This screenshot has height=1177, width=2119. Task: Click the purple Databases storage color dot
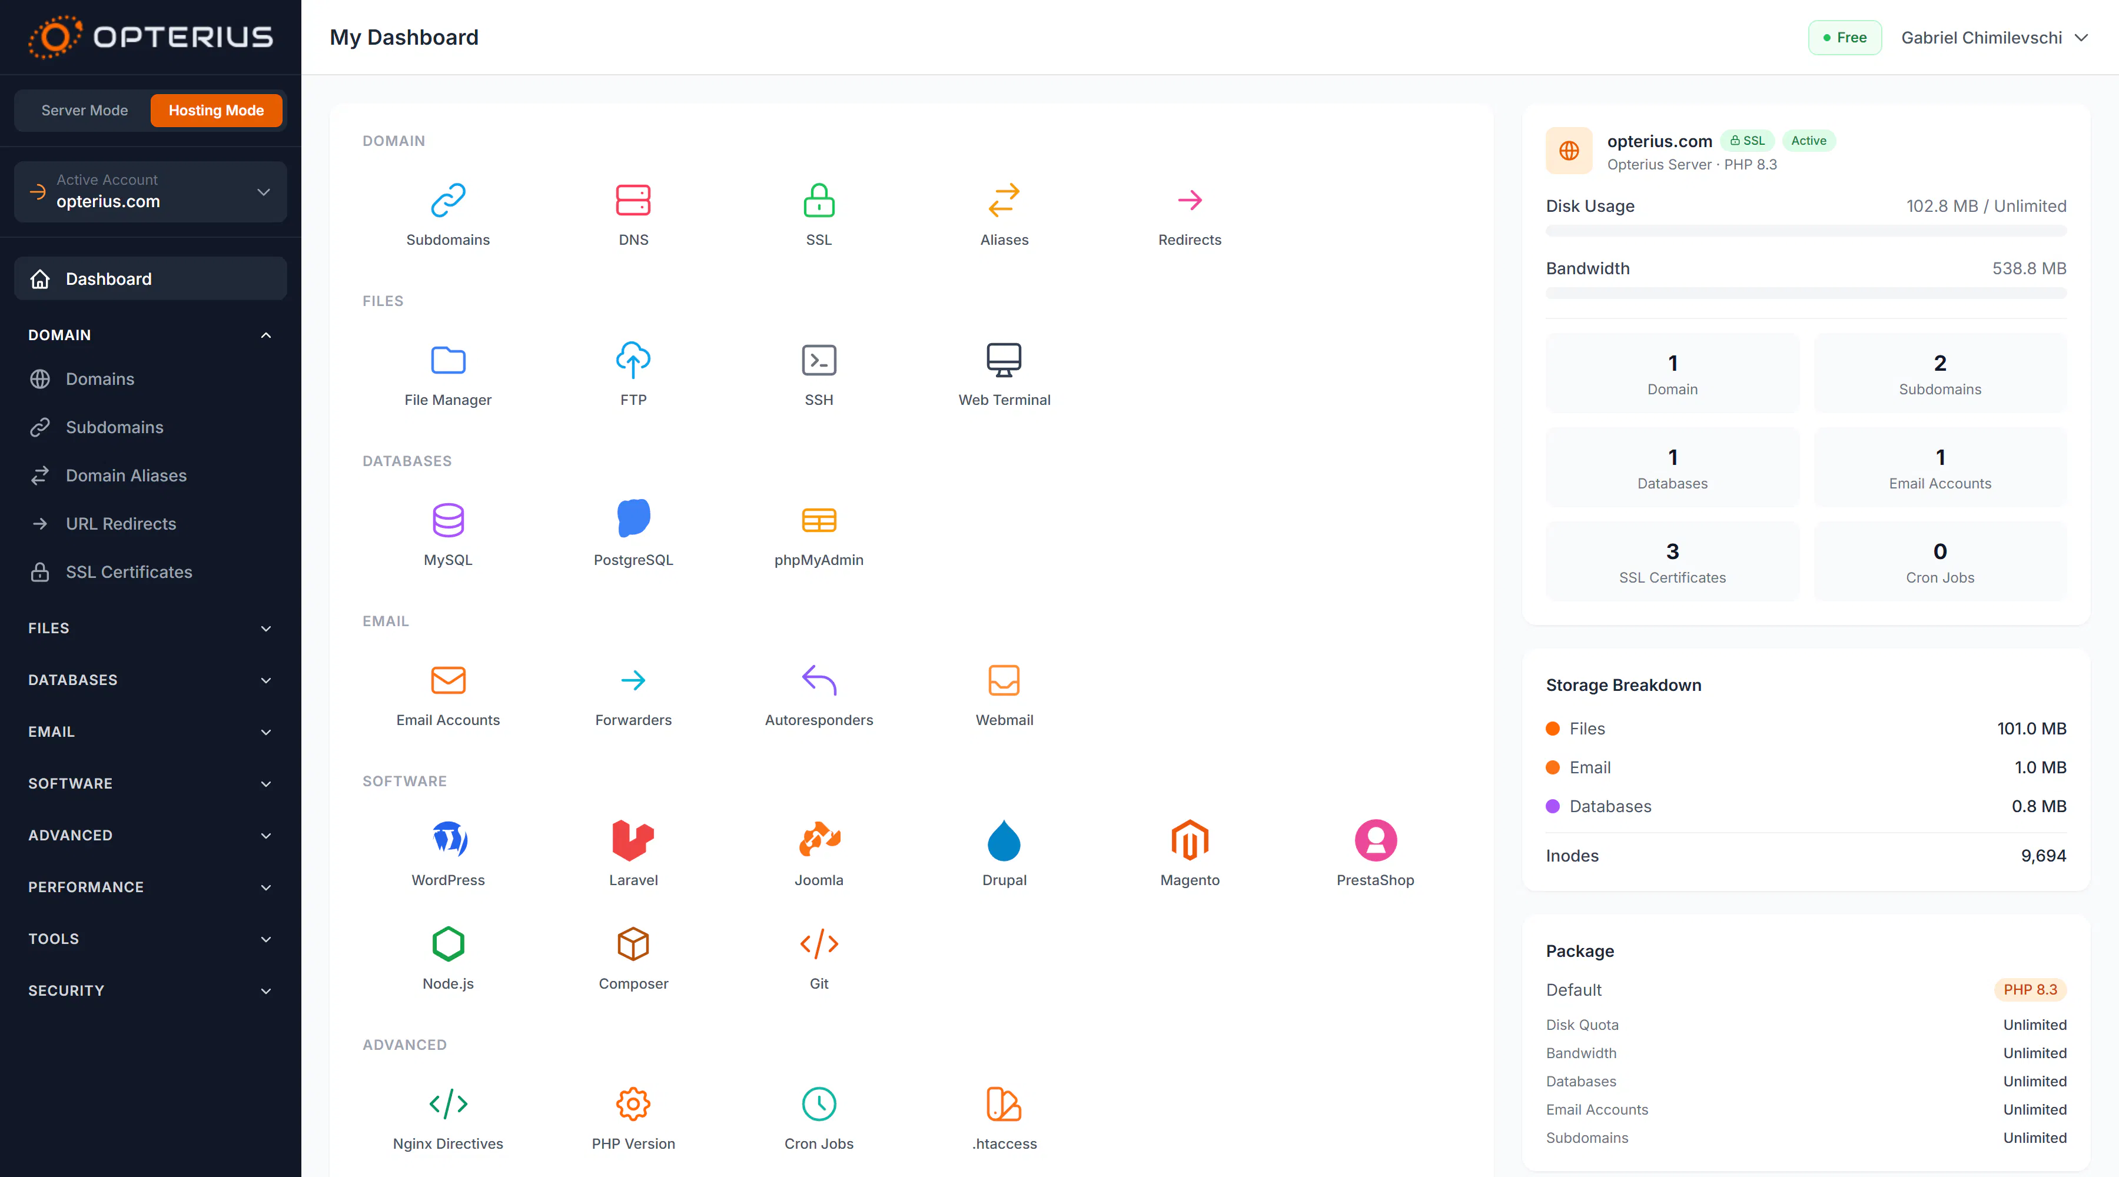coord(1552,806)
